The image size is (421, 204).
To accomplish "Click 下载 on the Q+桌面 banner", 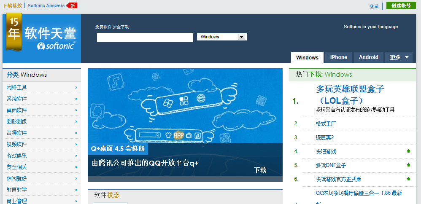I will (260, 169).
